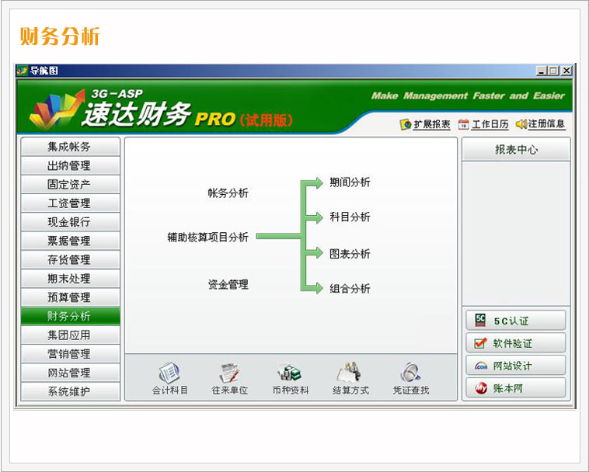
Task: Open the 工作日历 link
Action: tap(490, 124)
